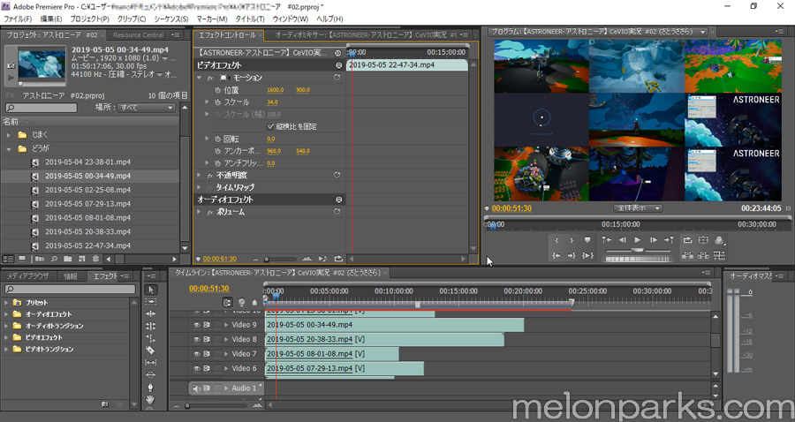Create new custom bin in Effects panel
This screenshot has height=422, width=795.
tap(105, 404)
